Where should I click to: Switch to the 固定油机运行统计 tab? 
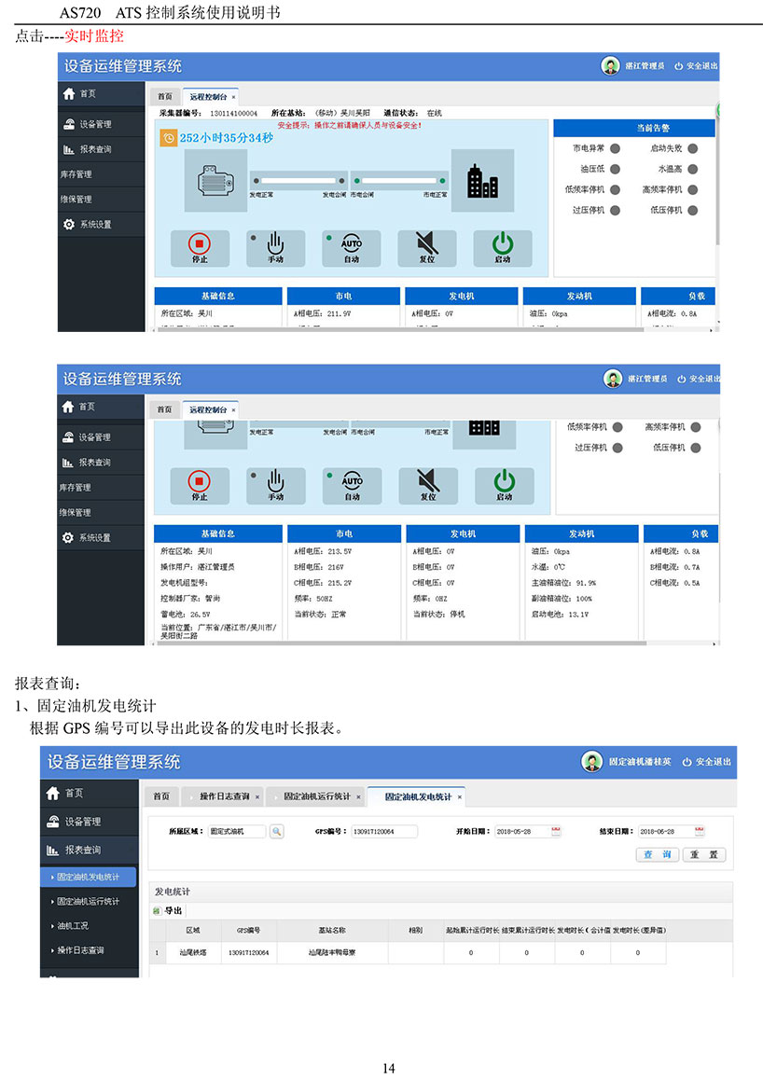click(x=316, y=796)
